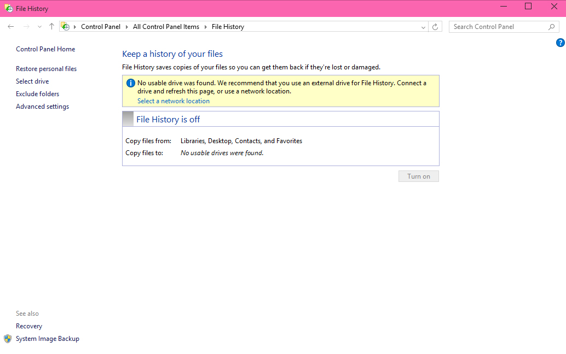This screenshot has width=566, height=354.
Task: Open the Advanced settings link
Action: tap(42, 107)
